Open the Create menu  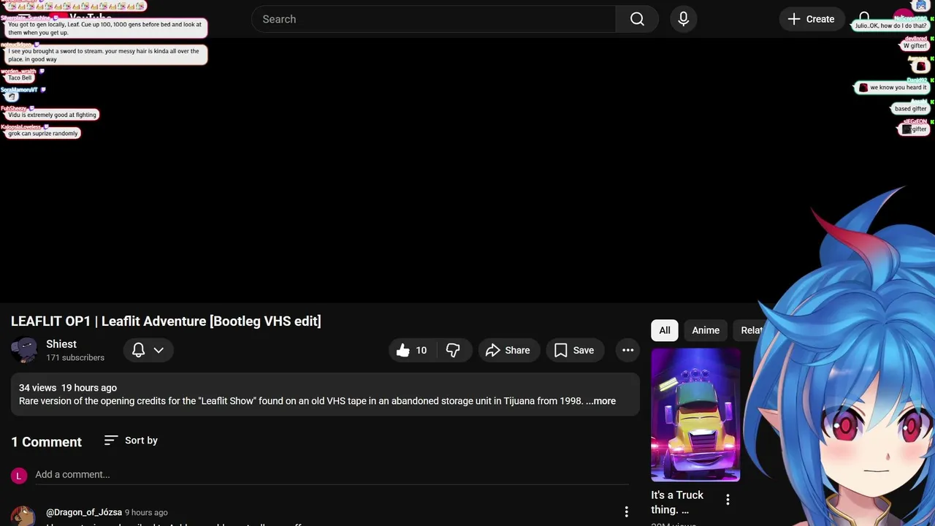click(811, 19)
